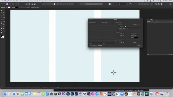
Task: Select the View hand tool
Action: (x=2, y=11)
